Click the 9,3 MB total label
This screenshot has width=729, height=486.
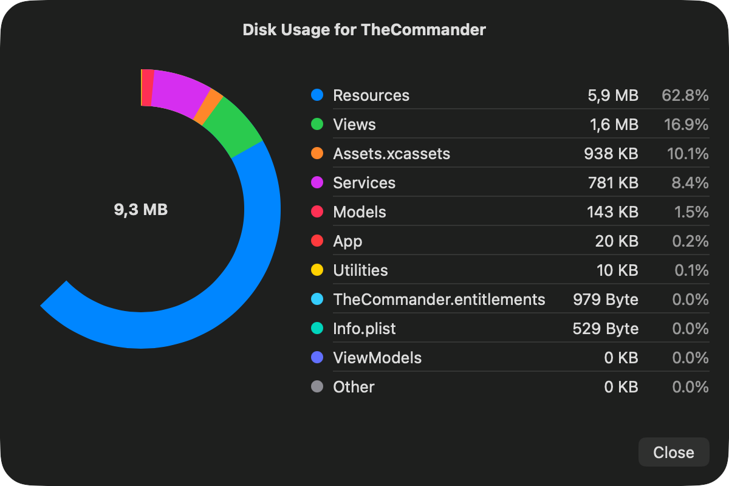coord(142,210)
